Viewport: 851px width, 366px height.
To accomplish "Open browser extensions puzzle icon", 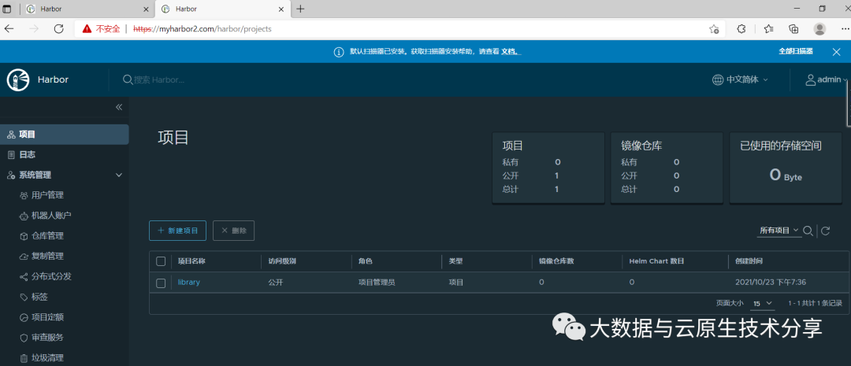I will click(741, 29).
